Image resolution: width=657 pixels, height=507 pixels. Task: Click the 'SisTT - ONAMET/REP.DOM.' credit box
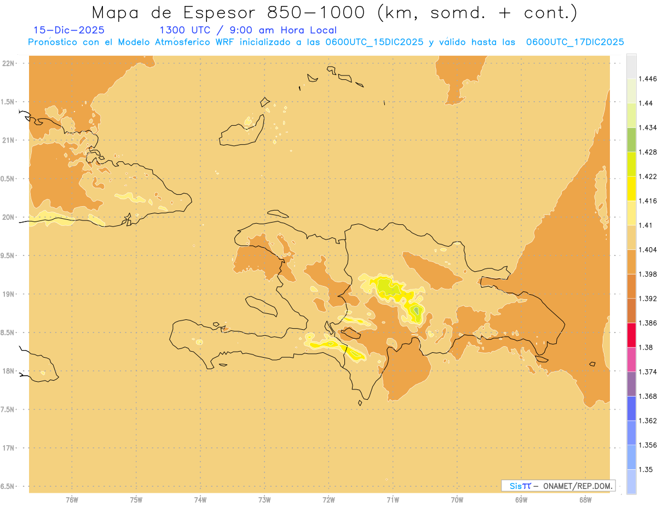tap(558, 486)
